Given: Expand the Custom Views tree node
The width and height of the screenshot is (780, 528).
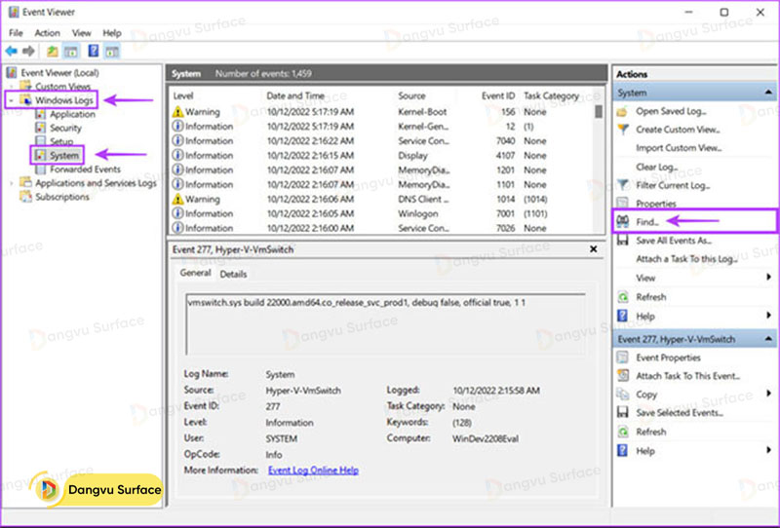Looking at the screenshot, I should click(12, 87).
